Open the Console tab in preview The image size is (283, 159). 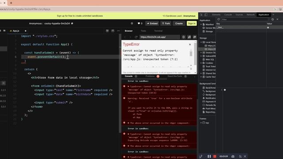pos(129,76)
